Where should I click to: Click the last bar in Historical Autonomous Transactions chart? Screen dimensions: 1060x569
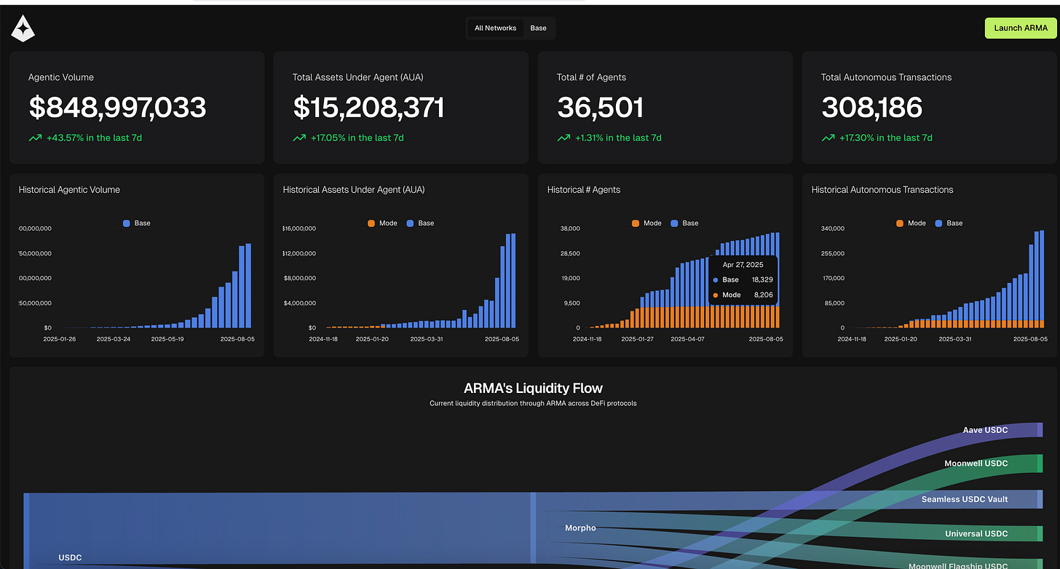coord(1041,279)
